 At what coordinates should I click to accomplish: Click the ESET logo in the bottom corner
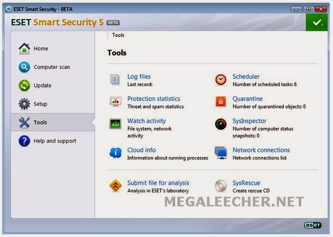tap(313, 225)
